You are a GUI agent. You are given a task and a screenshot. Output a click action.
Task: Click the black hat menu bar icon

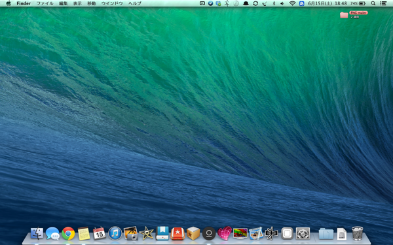[246, 3]
